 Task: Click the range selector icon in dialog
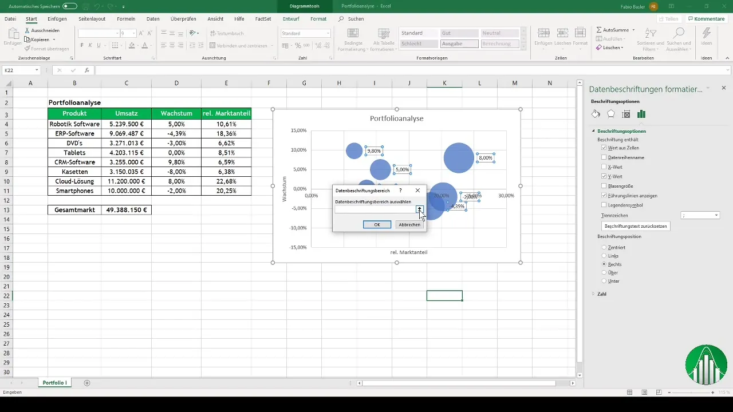419,209
